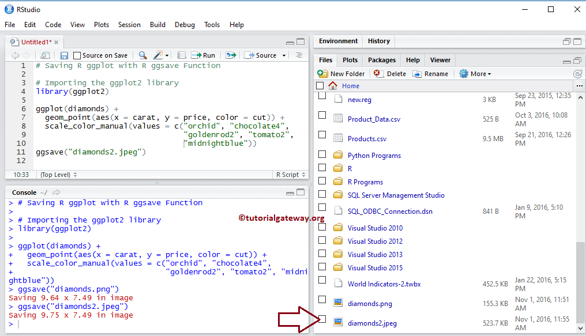Click the save document floppy disk icon
This screenshot has width=586, height=336.
click(x=64, y=55)
